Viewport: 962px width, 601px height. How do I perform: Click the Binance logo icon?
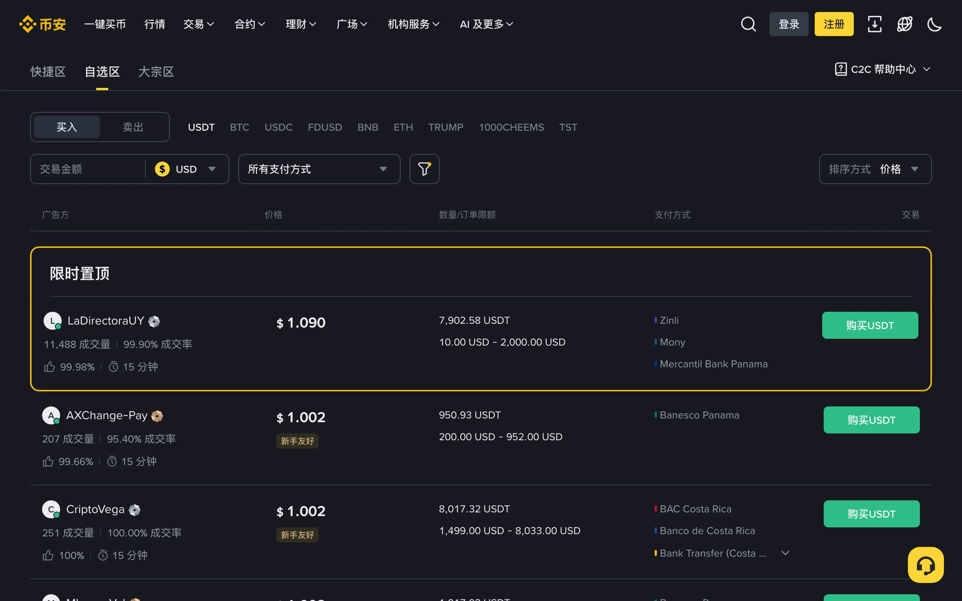point(27,24)
